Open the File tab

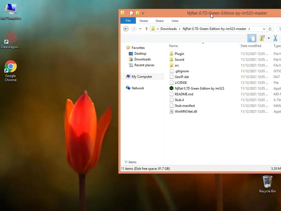(x=128, y=21)
